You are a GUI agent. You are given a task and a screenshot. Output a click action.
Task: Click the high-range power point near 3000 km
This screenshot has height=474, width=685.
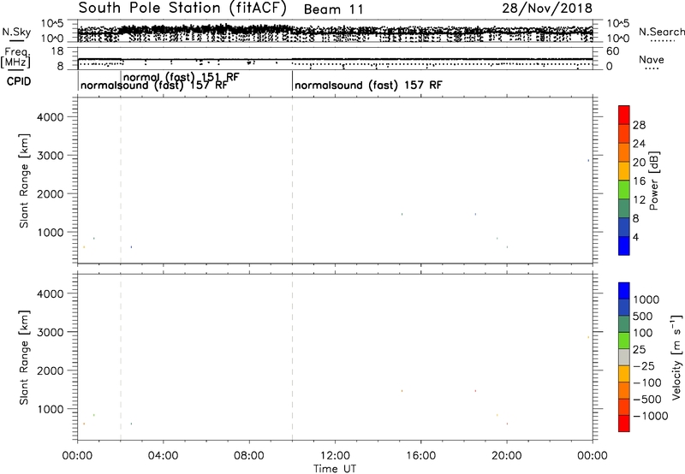[588, 160]
